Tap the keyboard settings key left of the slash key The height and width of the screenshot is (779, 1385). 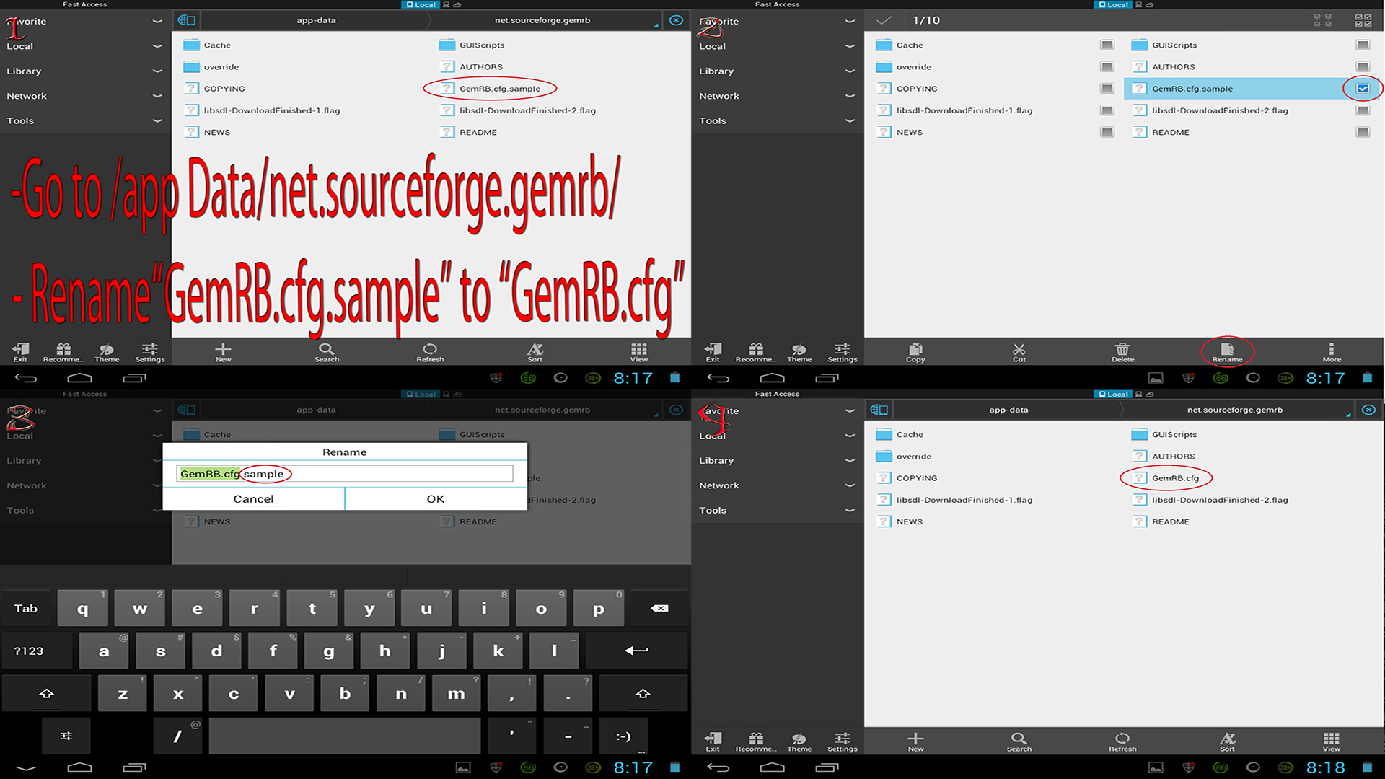pos(66,736)
